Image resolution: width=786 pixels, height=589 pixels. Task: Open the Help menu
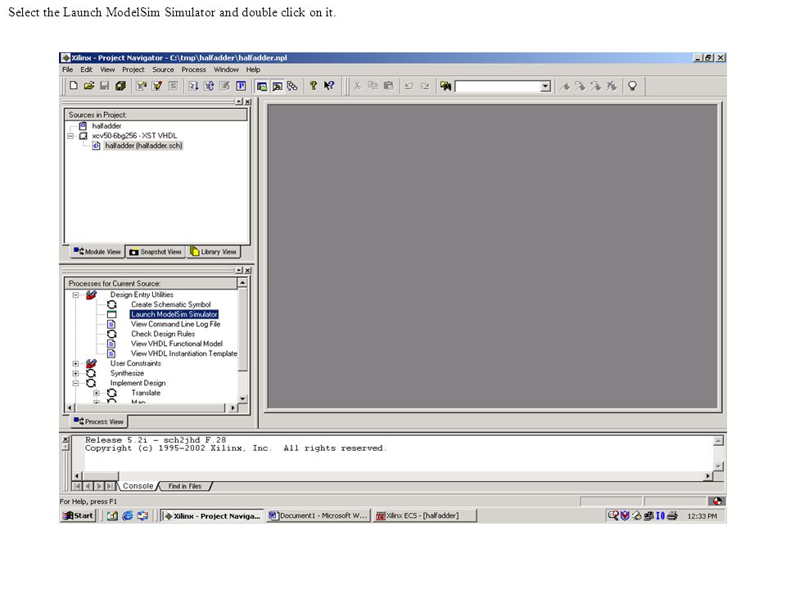[x=253, y=70]
